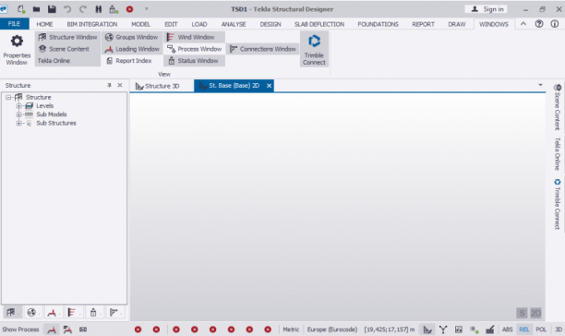Open Trimble Connect from the ribbon
This screenshot has width=565, height=336.
(x=314, y=49)
